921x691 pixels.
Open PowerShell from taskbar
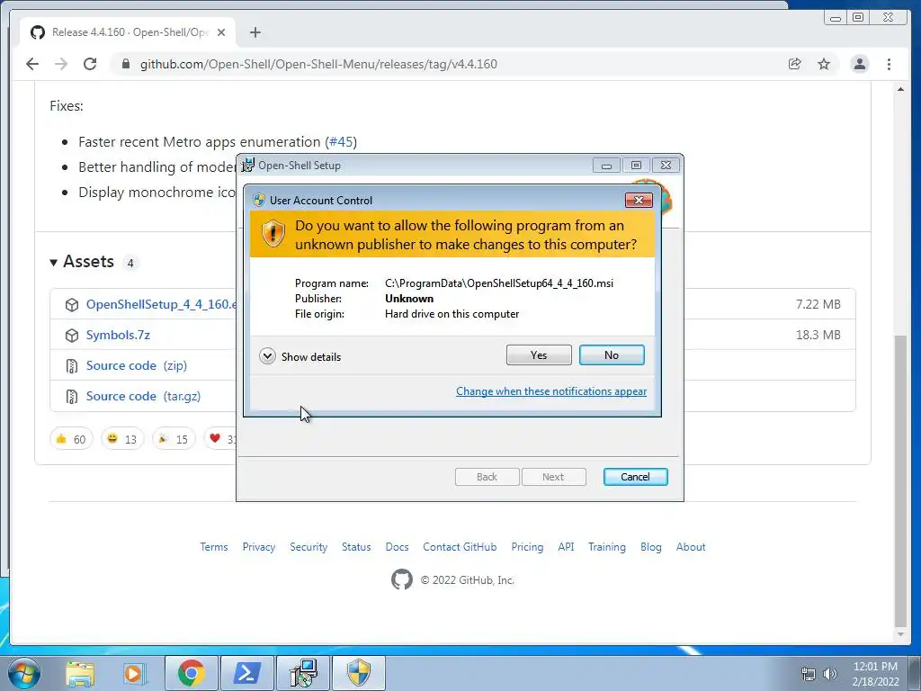click(x=246, y=673)
